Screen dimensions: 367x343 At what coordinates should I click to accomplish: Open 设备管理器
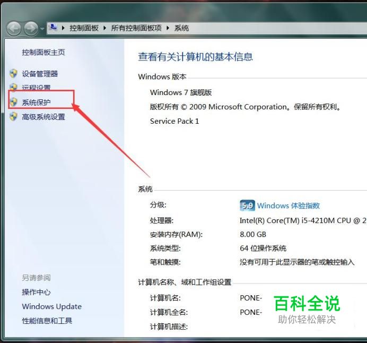click(x=40, y=74)
